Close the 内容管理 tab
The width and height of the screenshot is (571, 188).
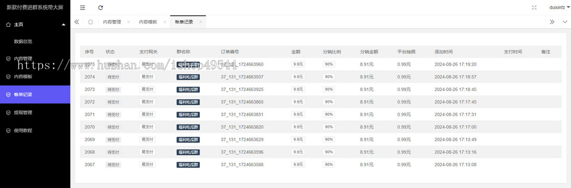click(x=128, y=22)
